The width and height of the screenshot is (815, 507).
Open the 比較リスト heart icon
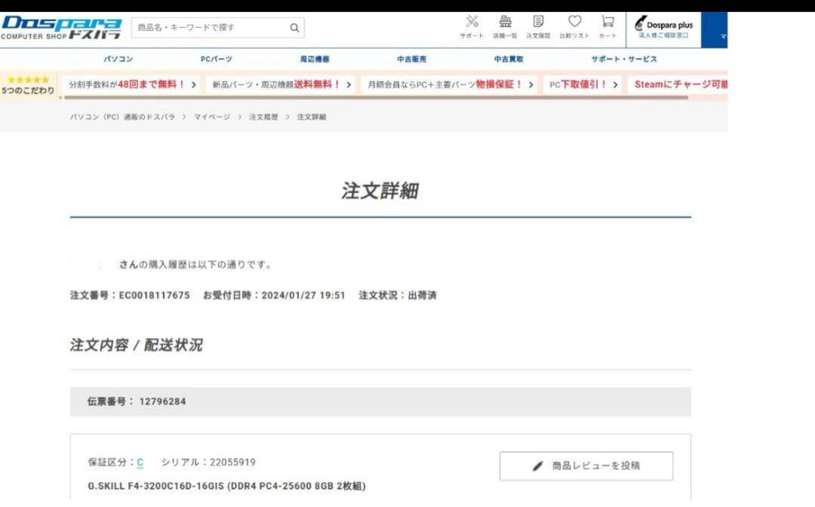[574, 26]
